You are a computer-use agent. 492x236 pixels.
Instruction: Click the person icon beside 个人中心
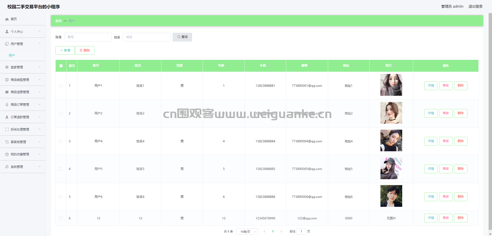pyautogui.click(x=7, y=31)
